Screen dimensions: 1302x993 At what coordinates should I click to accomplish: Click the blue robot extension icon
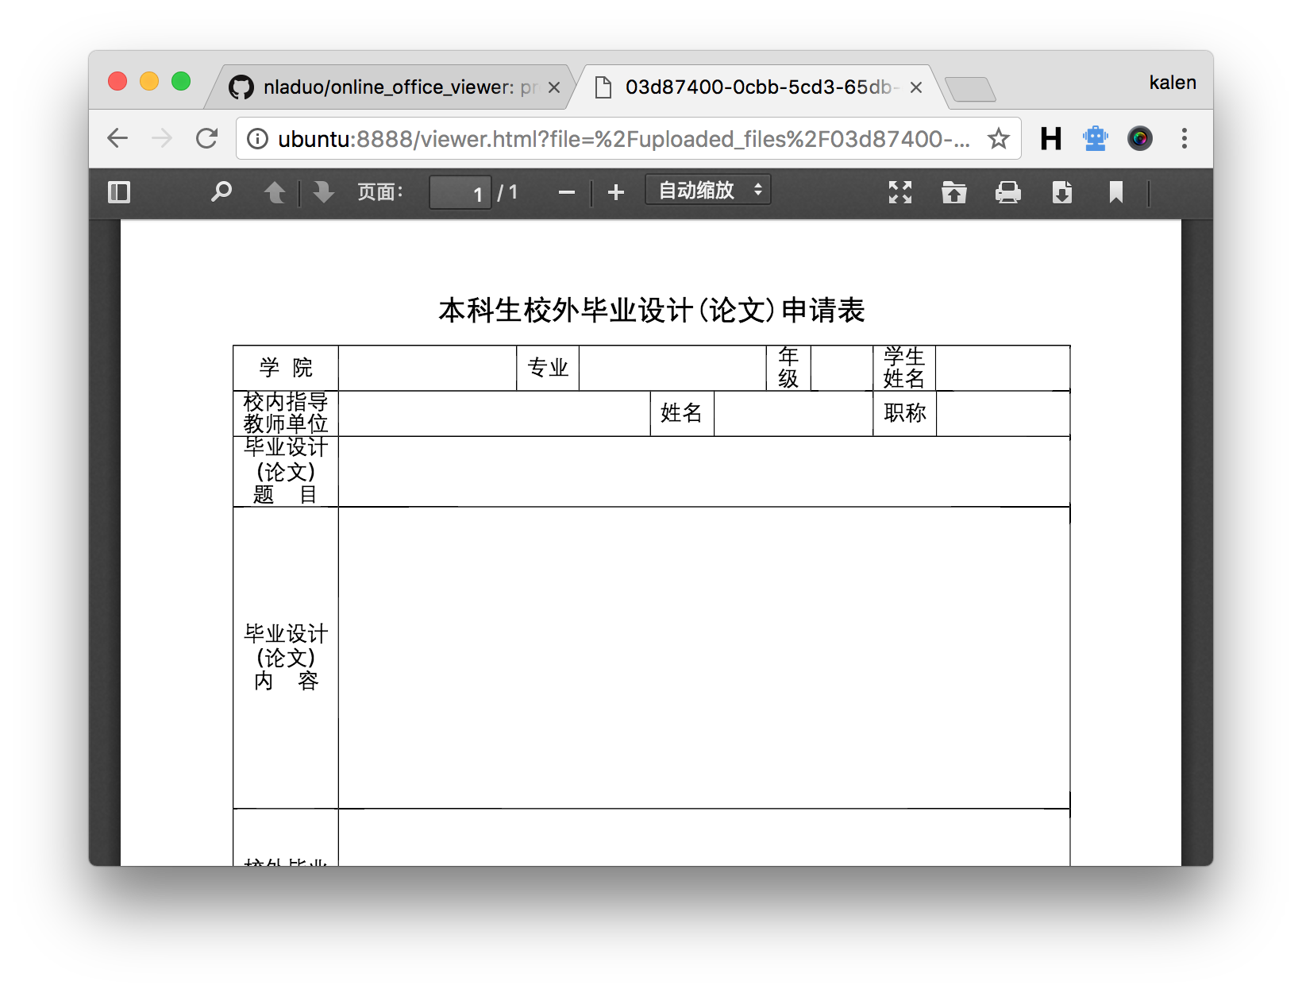pos(1095,138)
